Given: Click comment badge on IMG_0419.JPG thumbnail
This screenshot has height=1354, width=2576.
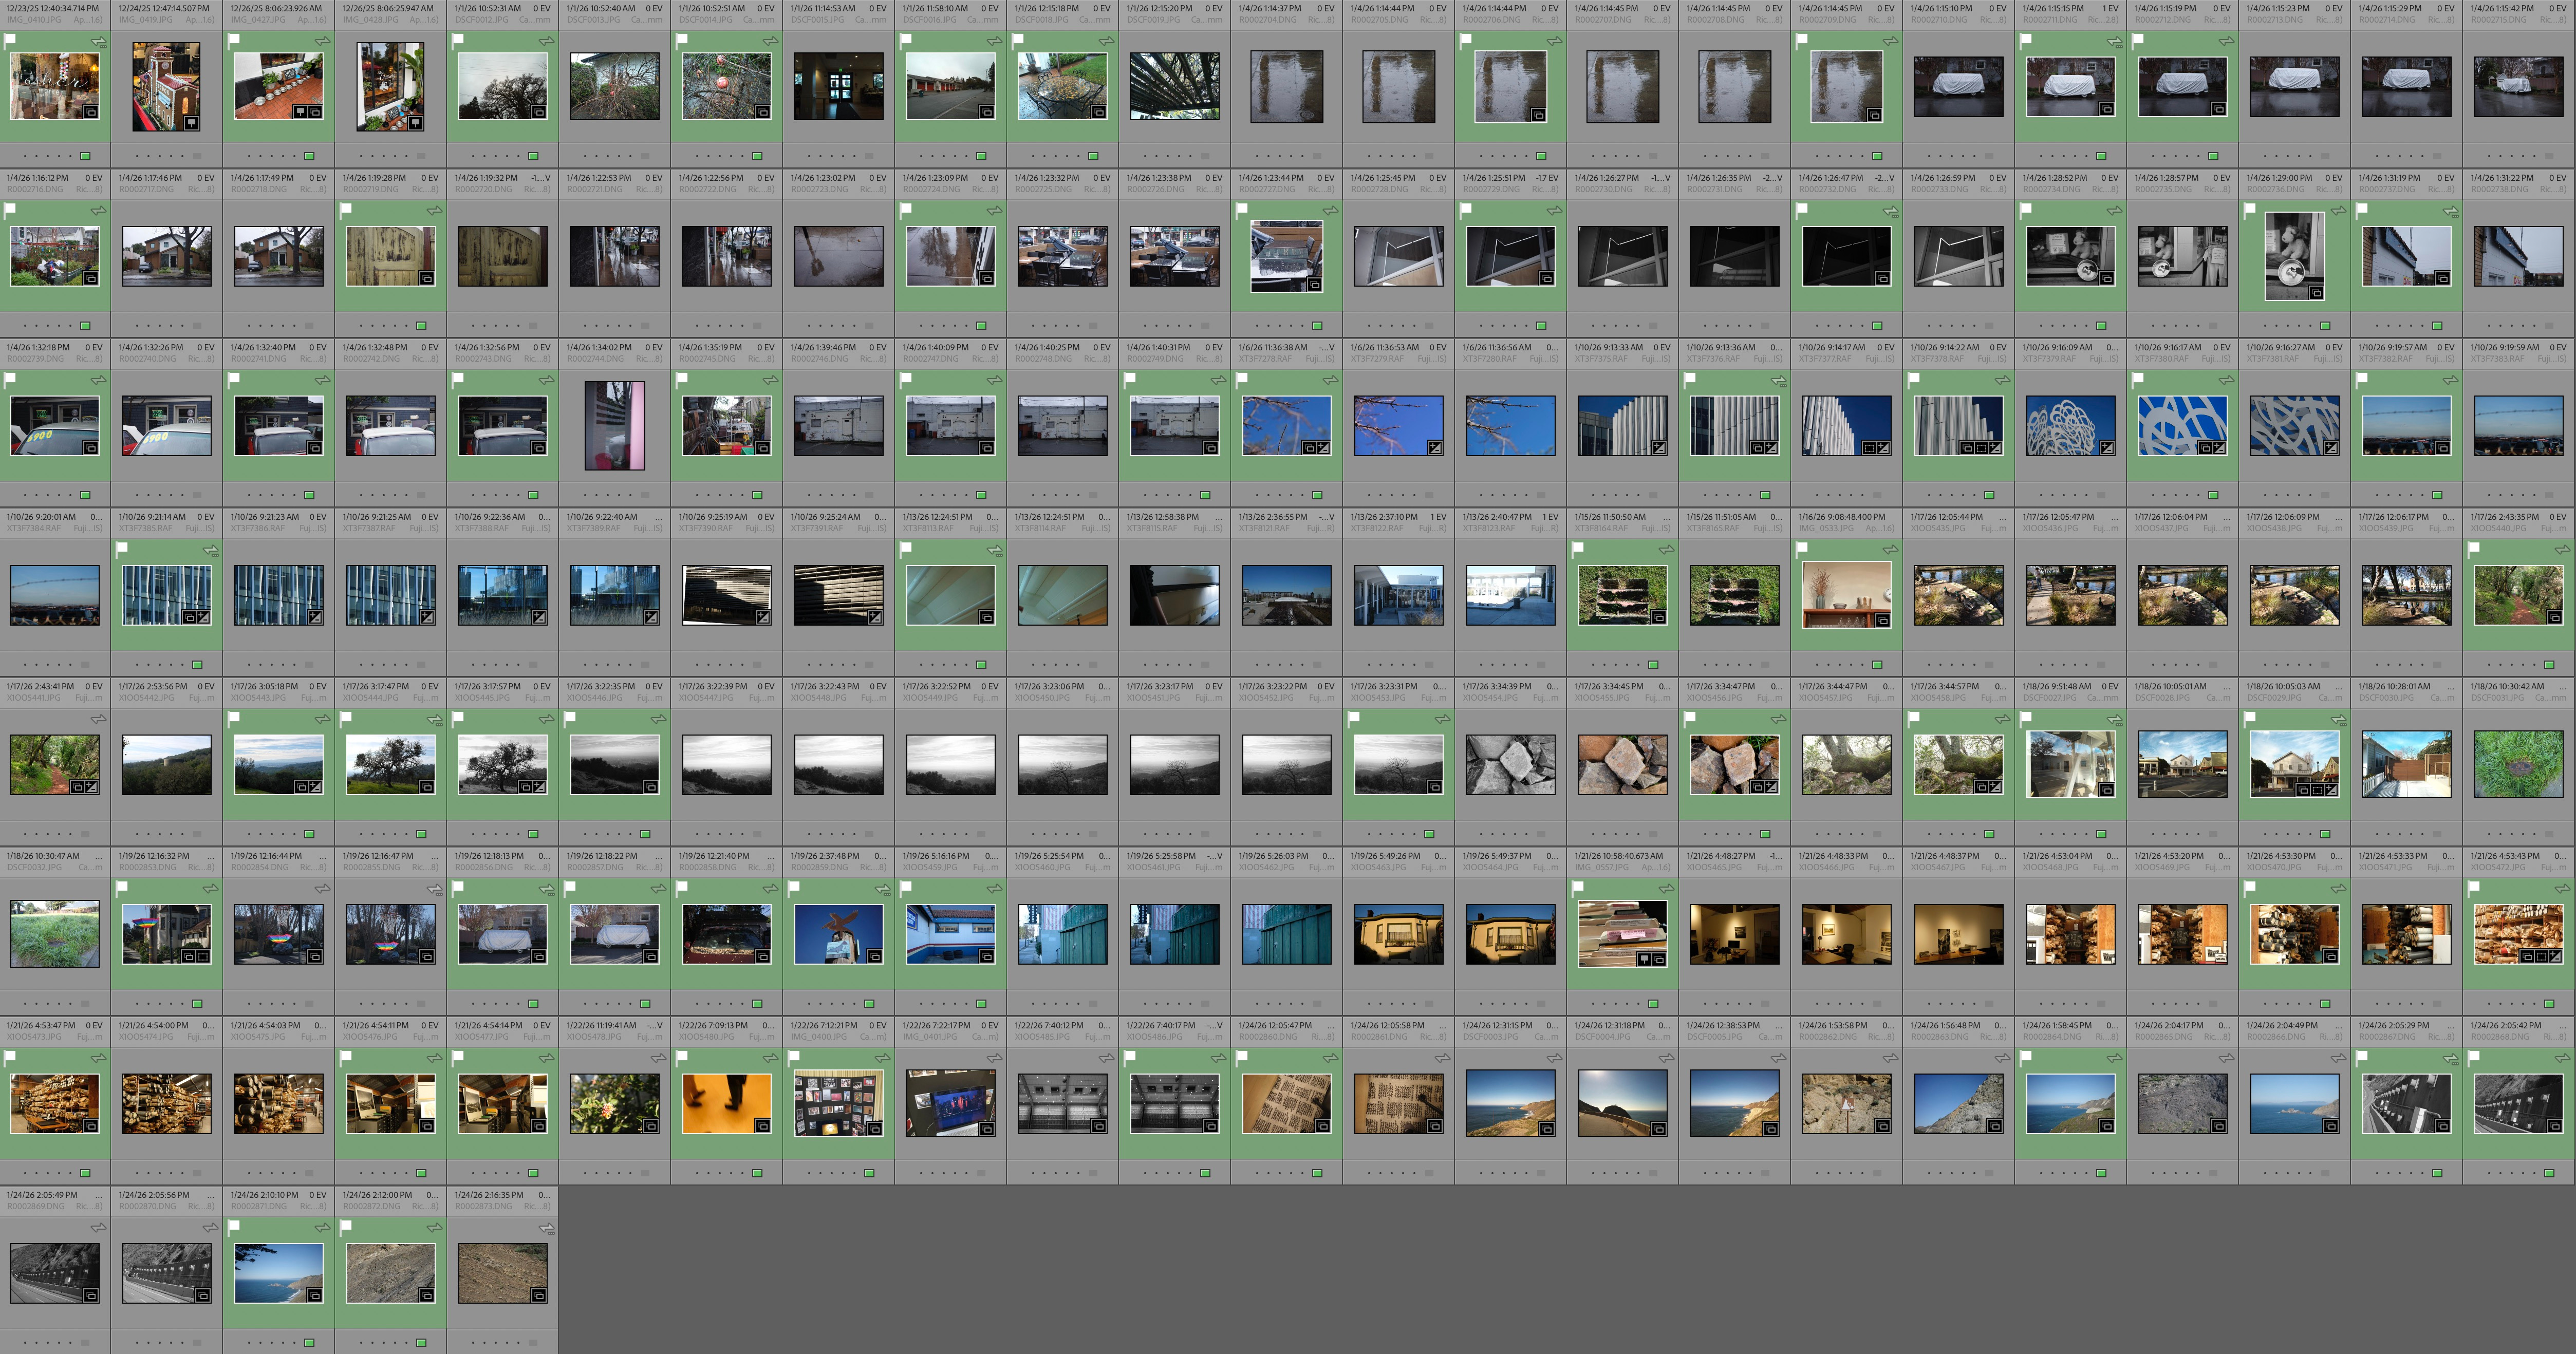Looking at the screenshot, I should [191, 124].
